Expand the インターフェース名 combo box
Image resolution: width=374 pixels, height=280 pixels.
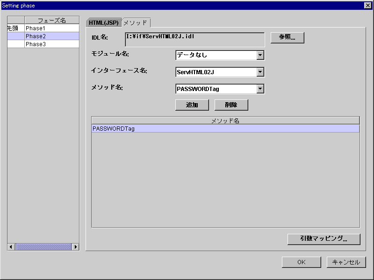261,72
